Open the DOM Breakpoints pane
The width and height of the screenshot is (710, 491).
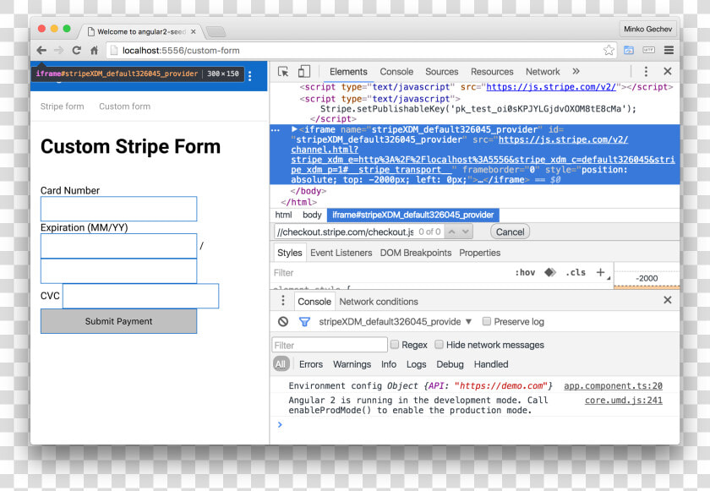click(x=416, y=253)
